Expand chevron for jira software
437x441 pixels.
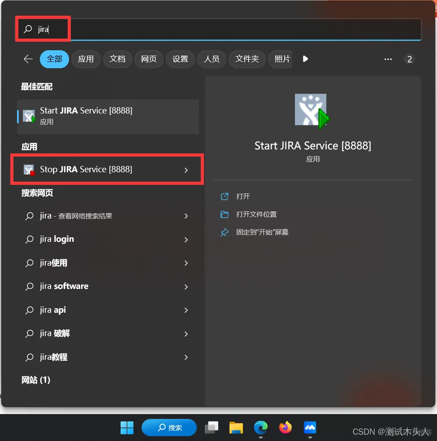click(186, 287)
